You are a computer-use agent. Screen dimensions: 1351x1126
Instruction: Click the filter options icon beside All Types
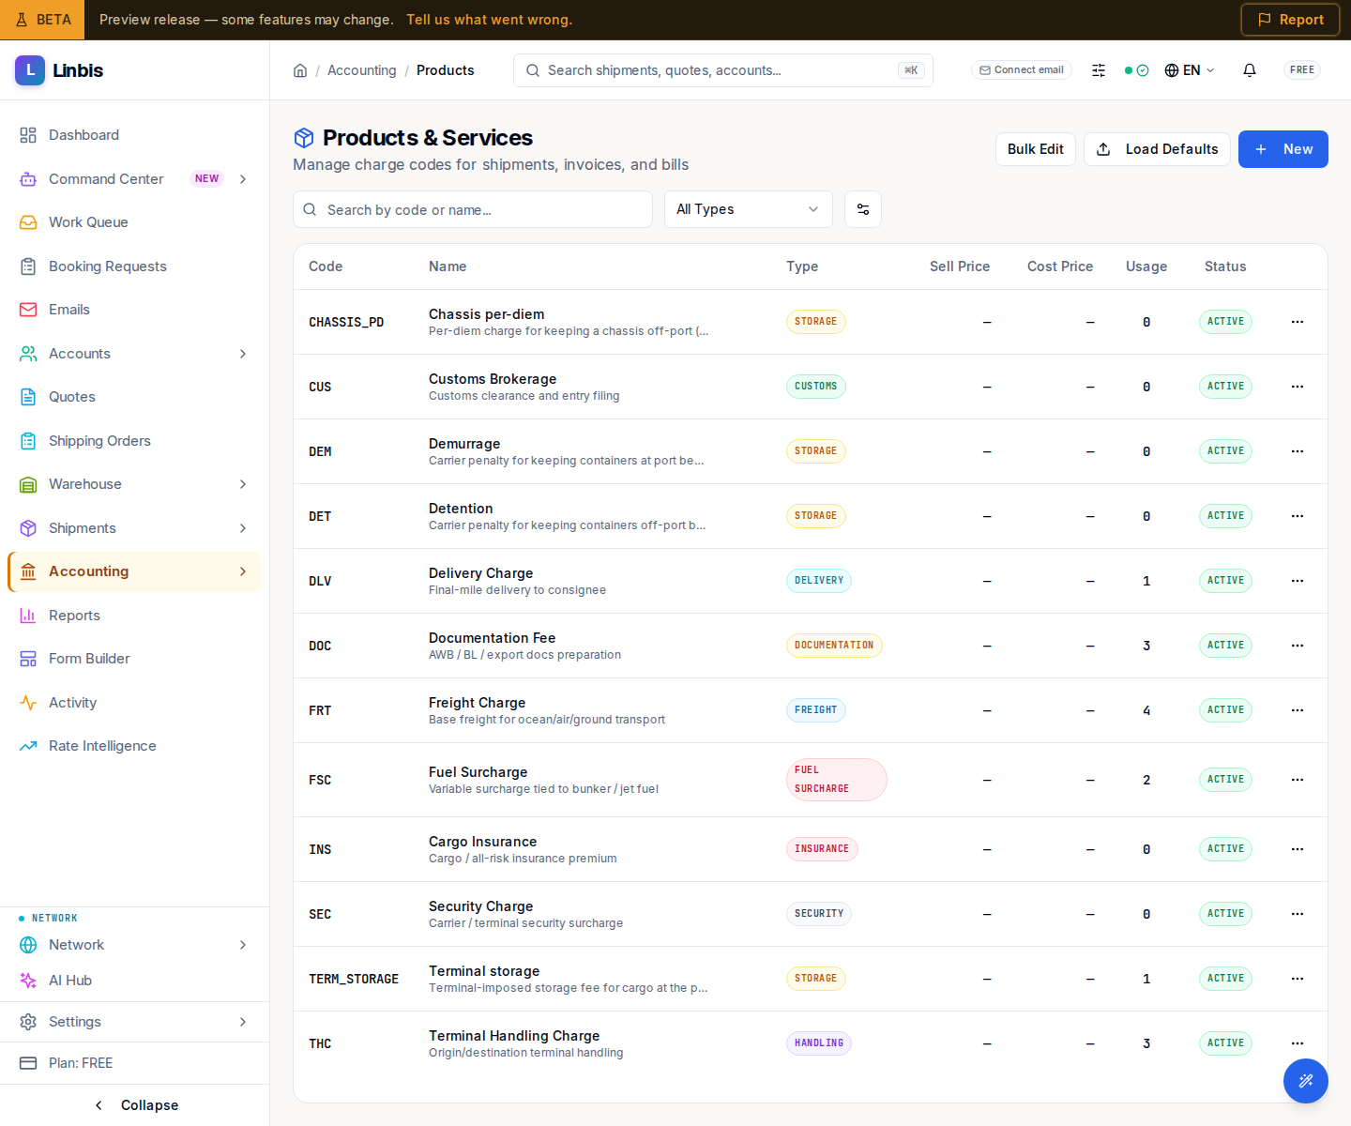click(863, 209)
